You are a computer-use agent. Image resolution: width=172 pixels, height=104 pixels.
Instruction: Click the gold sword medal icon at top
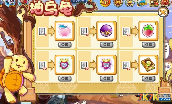click(x=105, y=3)
